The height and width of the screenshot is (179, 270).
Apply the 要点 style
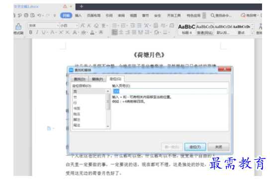pyautogui.click(x=241, y=29)
